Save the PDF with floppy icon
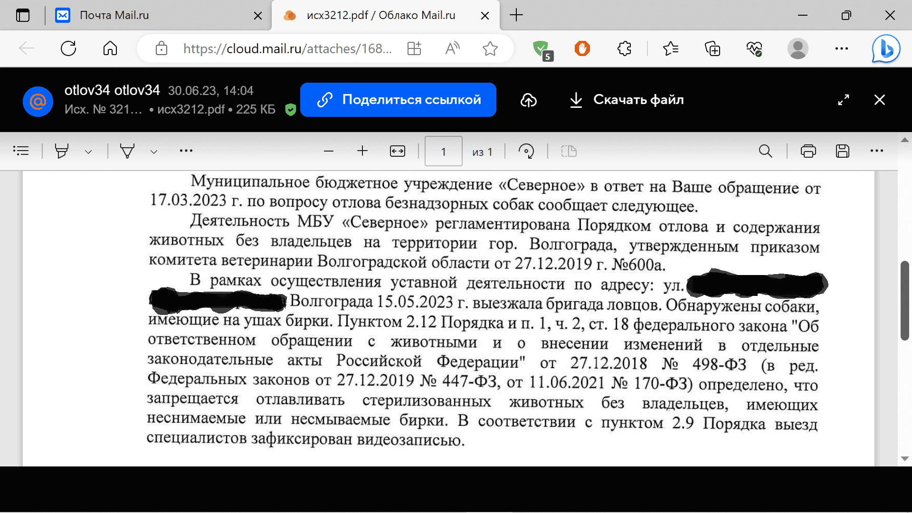Image resolution: width=912 pixels, height=513 pixels. pos(842,151)
